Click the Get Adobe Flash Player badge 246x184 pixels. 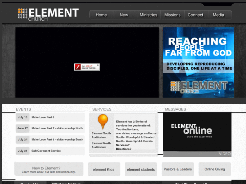click(x=87, y=67)
